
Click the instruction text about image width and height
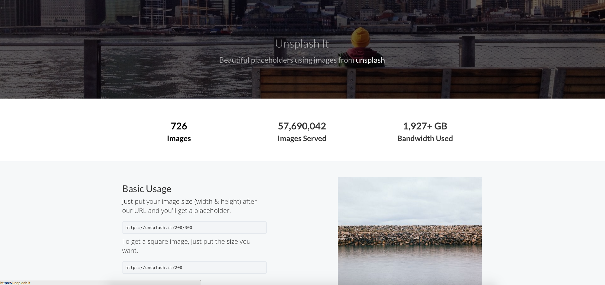(x=189, y=206)
